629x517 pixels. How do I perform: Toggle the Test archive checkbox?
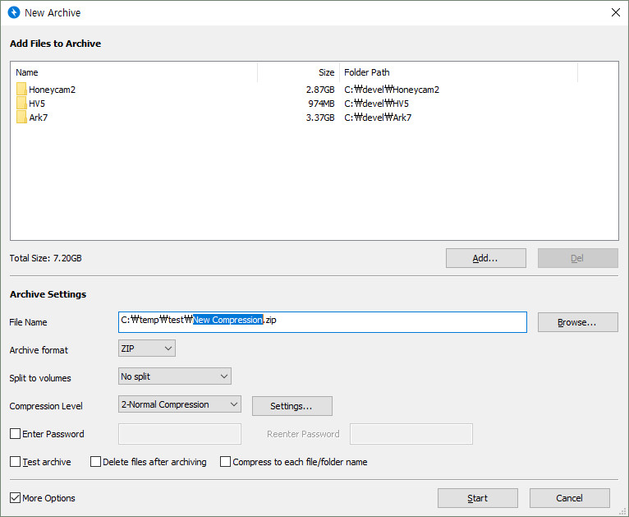[x=16, y=462]
